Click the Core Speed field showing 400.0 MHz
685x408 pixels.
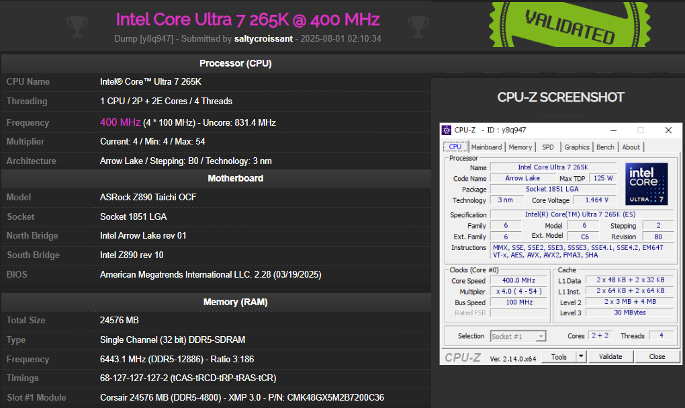[x=518, y=280]
